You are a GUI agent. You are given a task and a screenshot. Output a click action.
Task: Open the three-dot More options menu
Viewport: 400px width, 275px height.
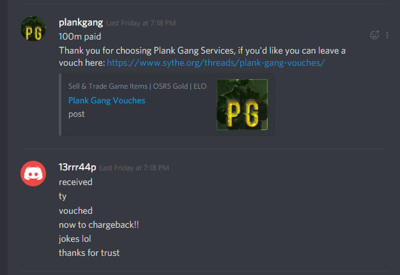coord(387,35)
